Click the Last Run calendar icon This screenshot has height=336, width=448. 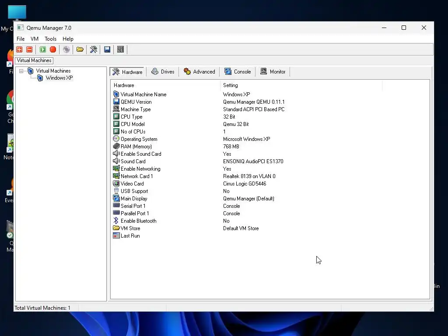pyautogui.click(x=116, y=235)
